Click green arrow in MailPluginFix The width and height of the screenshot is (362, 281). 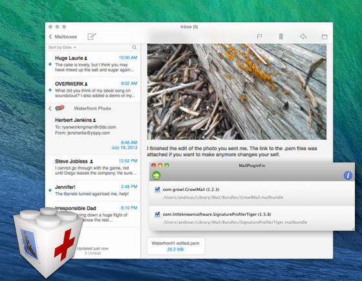coord(156,175)
